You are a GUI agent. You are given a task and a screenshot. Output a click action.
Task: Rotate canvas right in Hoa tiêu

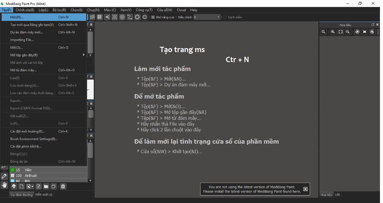pos(372,32)
